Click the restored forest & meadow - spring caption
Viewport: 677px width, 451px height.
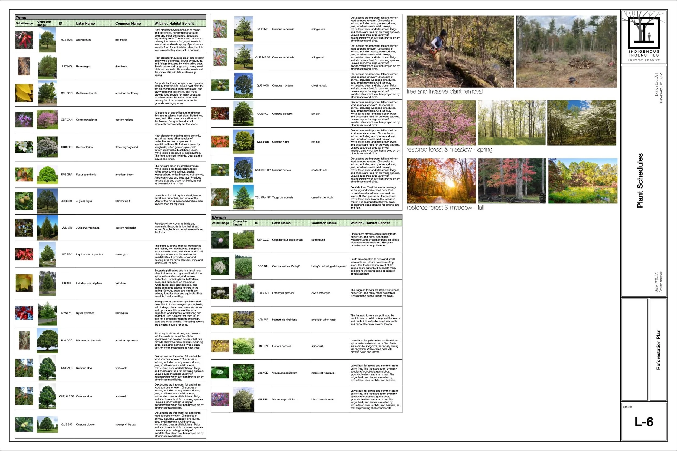pyautogui.click(x=449, y=149)
